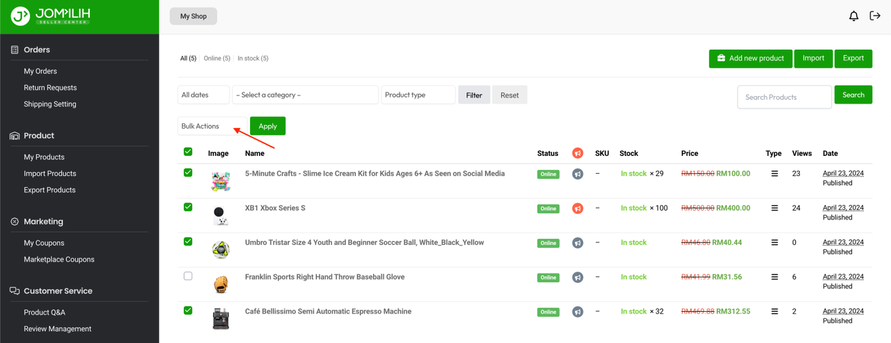891x343 pixels.
Task: Click the type icon for Franklin Baseball Glove row
Action: click(x=775, y=277)
